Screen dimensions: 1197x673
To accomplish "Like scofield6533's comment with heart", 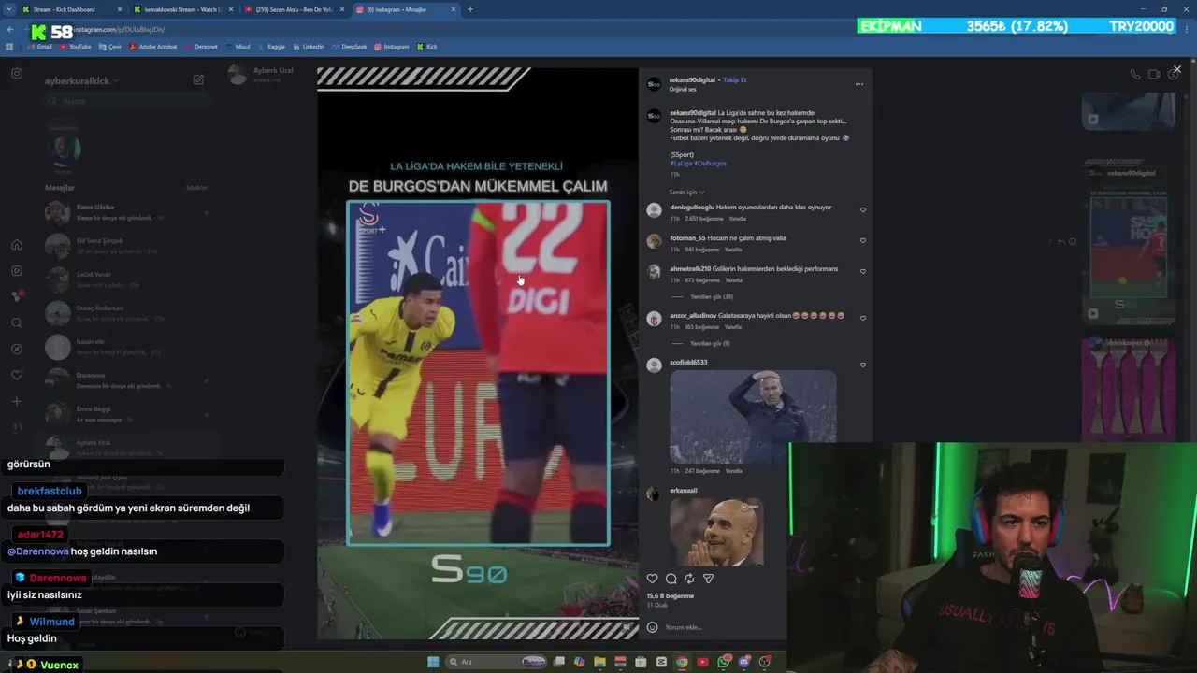I will (x=862, y=365).
